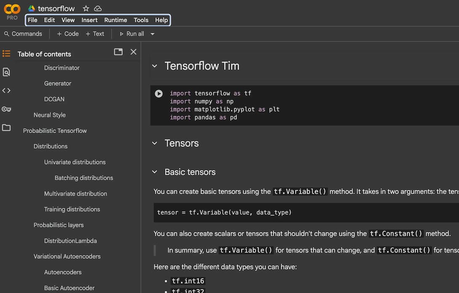459x293 pixels.
Task: Open the Code snippets sidebar icon
Action: 6,91
